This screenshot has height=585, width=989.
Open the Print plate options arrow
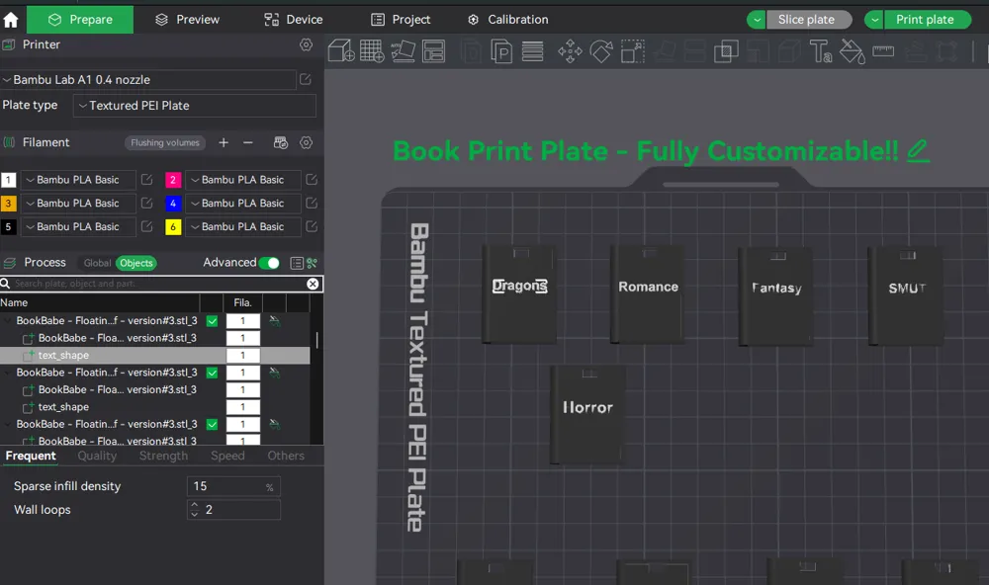click(873, 20)
